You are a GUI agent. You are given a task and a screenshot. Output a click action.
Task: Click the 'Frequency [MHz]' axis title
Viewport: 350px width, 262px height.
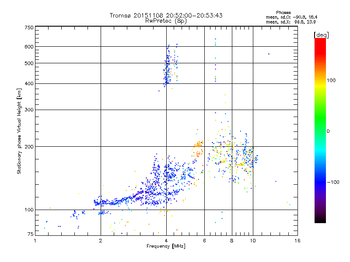[166, 246]
